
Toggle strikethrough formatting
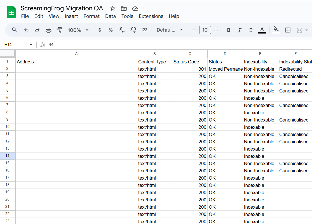pyautogui.click(x=250, y=30)
